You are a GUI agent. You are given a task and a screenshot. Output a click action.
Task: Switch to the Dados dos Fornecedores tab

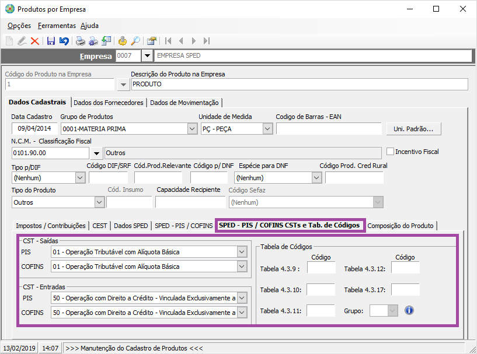coord(109,103)
